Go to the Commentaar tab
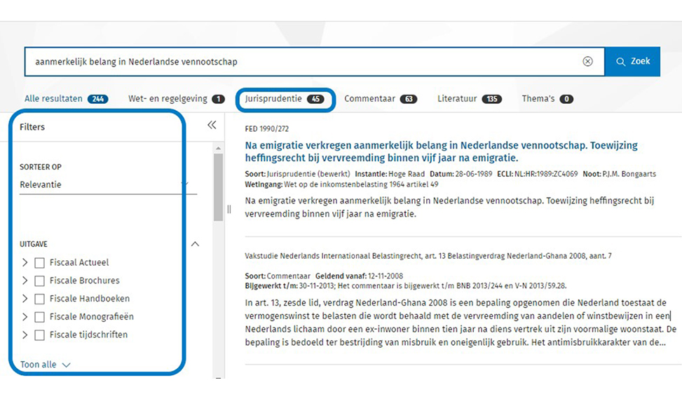This screenshot has width=682, height=399. tap(380, 99)
